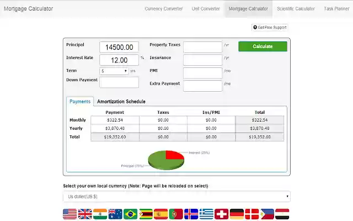The width and height of the screenshot is (353, 221).
Task: Focus the Principal input field
Action: (119, 47)
